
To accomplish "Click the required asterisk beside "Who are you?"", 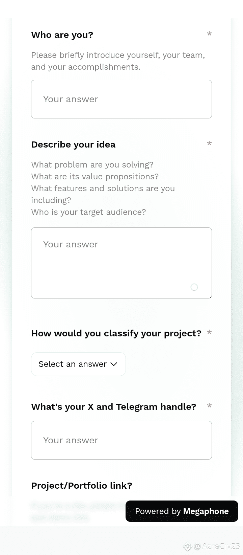I will tap(209, 34).
